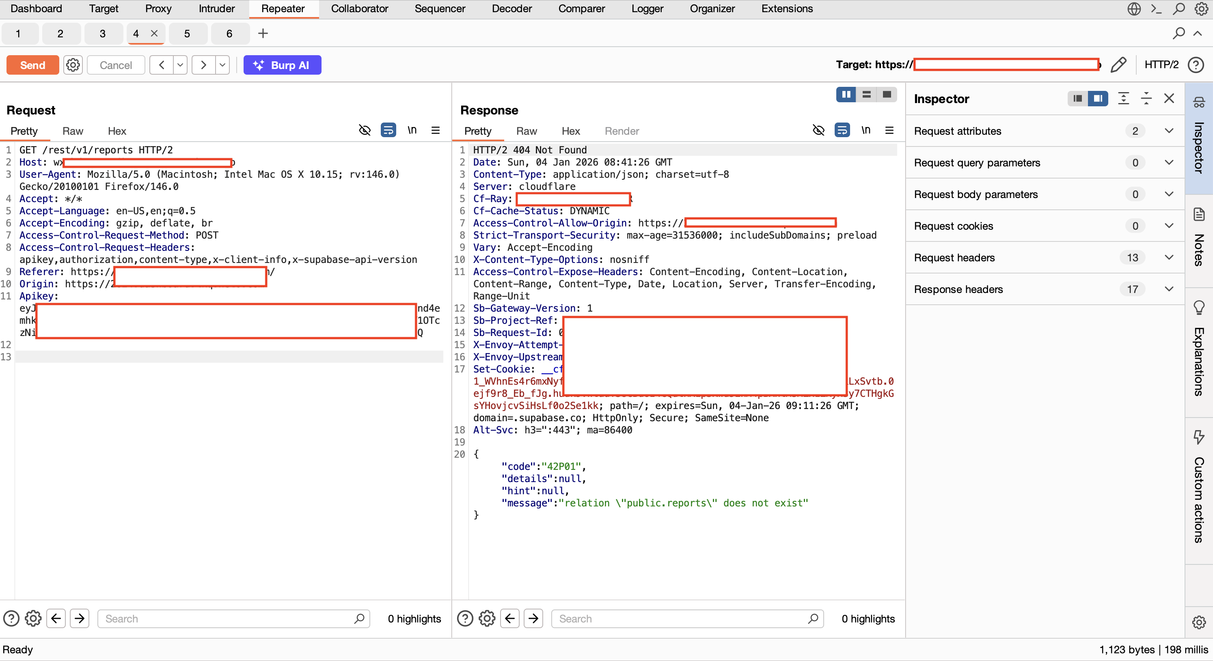Switch Response view to Hex
This screenshot has height=661, width=1213.
(571, 131)
